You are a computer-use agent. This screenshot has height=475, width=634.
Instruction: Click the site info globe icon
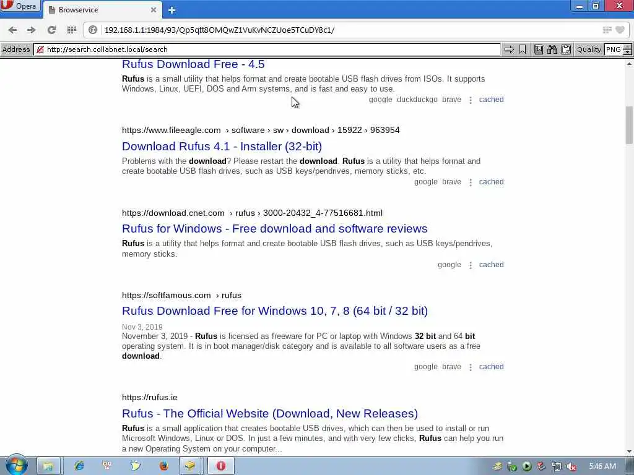point(93,30)
